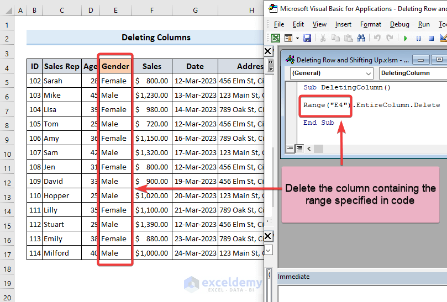Click the Microsoft Visual Basic title bar icon

273,8
